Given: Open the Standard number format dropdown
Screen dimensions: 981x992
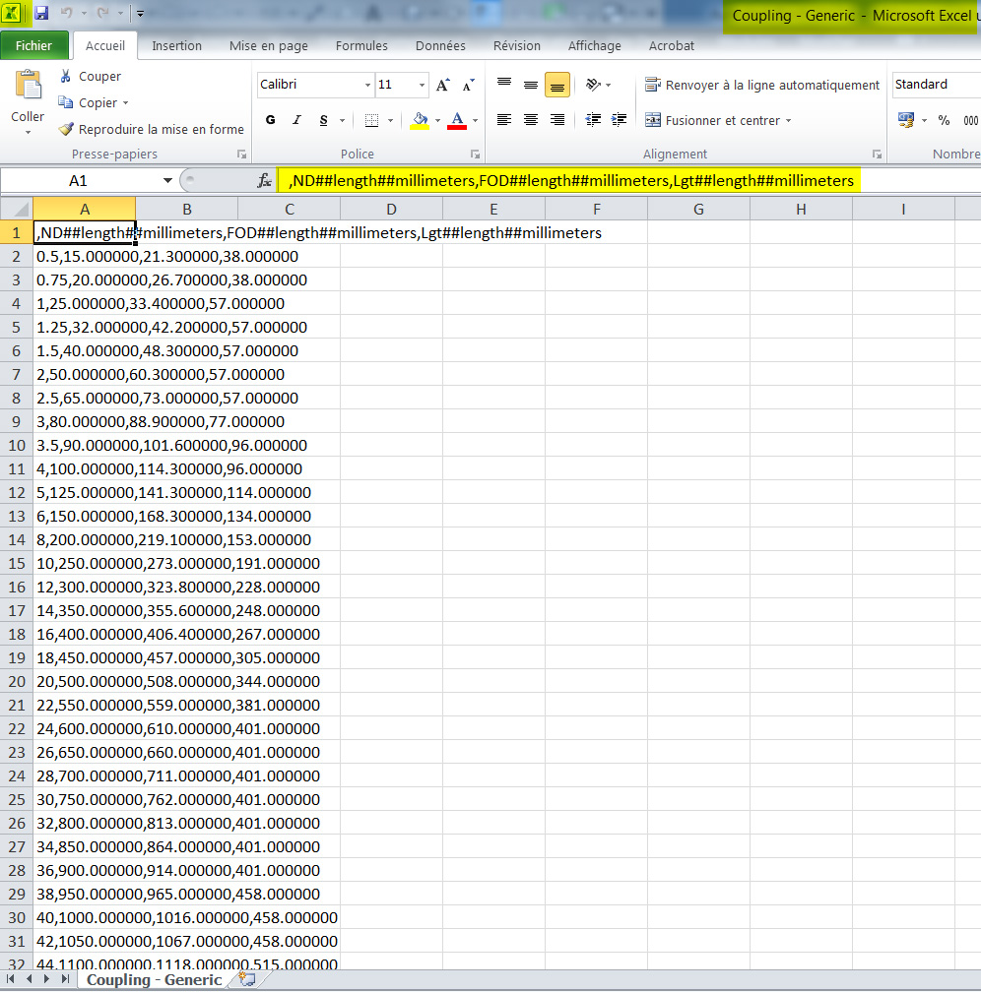Looking at the screenshot, I should (934, 85).
